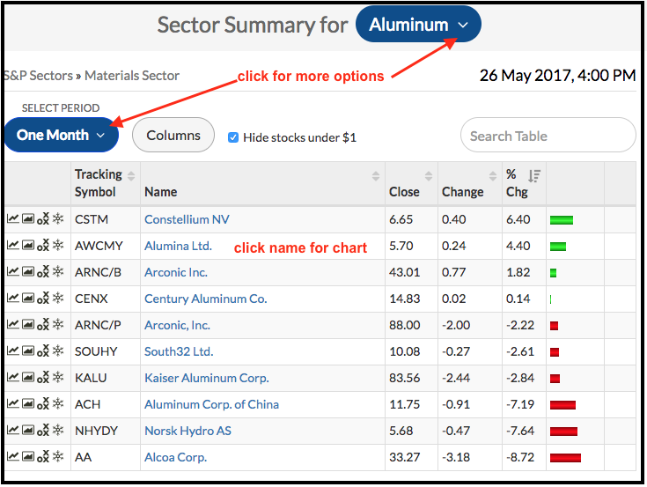
Task: Open the gallery view icon for NHYDY
Action: [27, 431]
